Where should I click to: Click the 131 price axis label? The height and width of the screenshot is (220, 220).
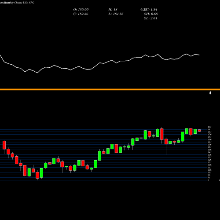click(x=209, y=158)
